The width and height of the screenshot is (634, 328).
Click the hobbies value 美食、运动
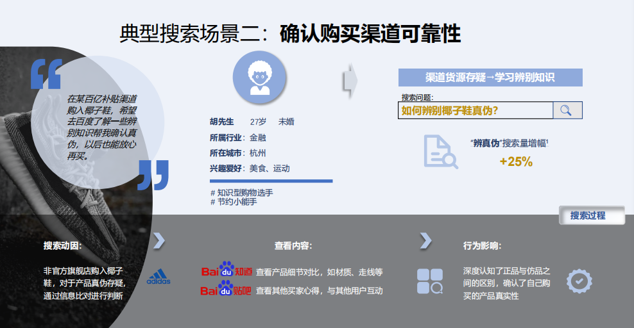point(270,168)
